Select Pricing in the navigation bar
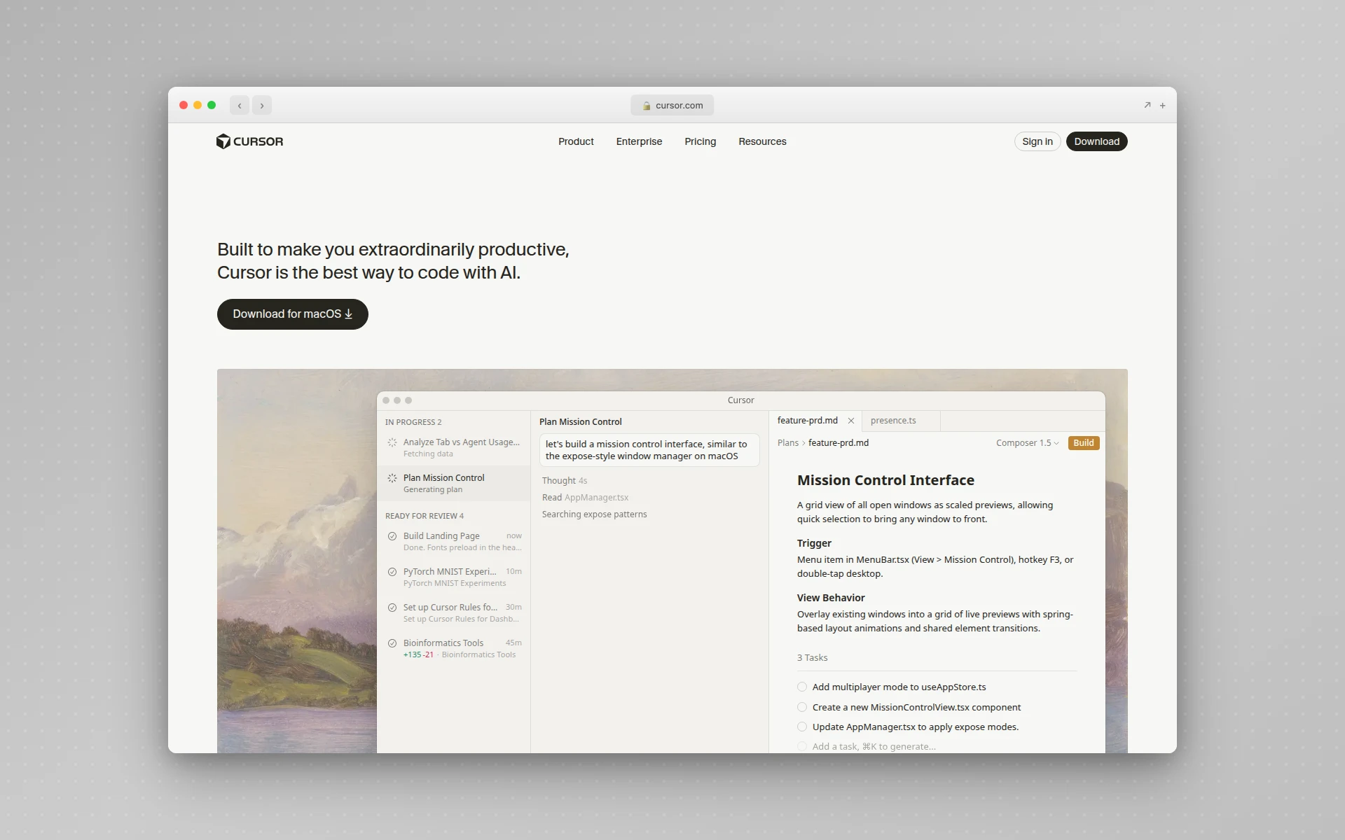The height and width of the screenshot is (840, 1345). (x=700, y=141)
